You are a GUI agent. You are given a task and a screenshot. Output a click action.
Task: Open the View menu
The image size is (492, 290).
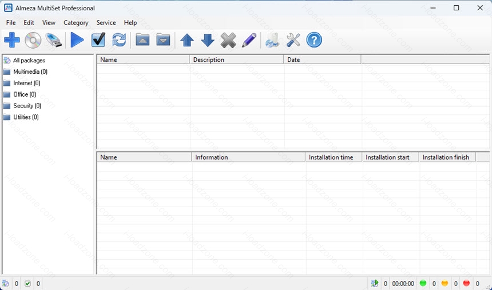pos(49,23)
